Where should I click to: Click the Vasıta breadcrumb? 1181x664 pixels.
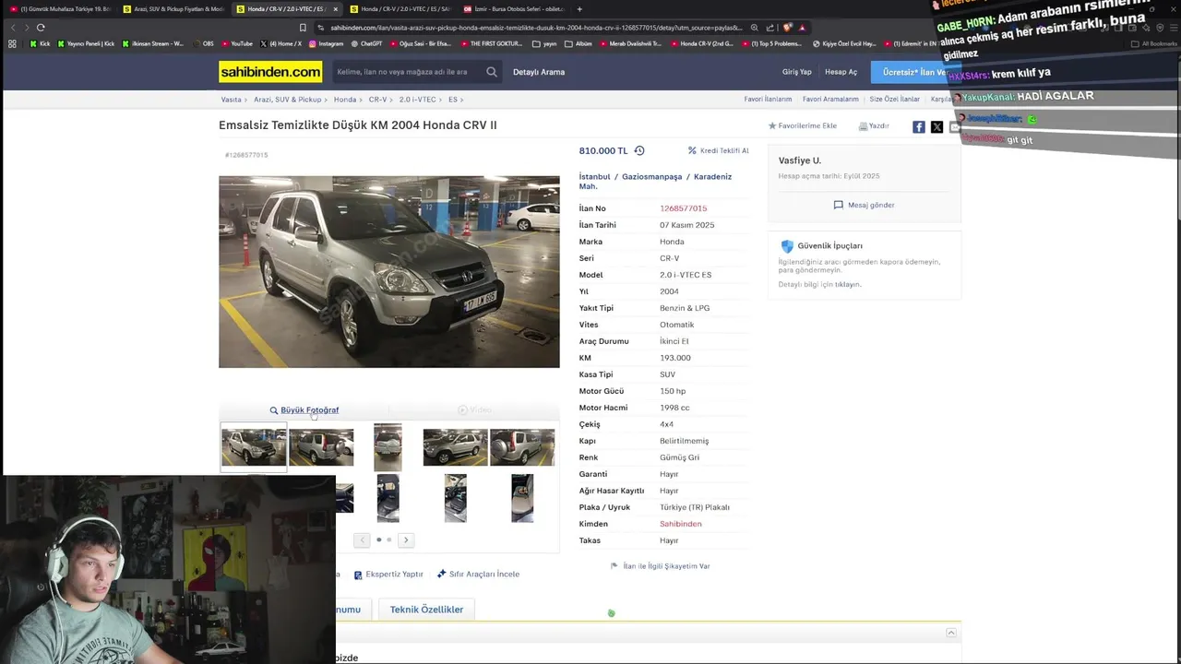coord(231,99)
